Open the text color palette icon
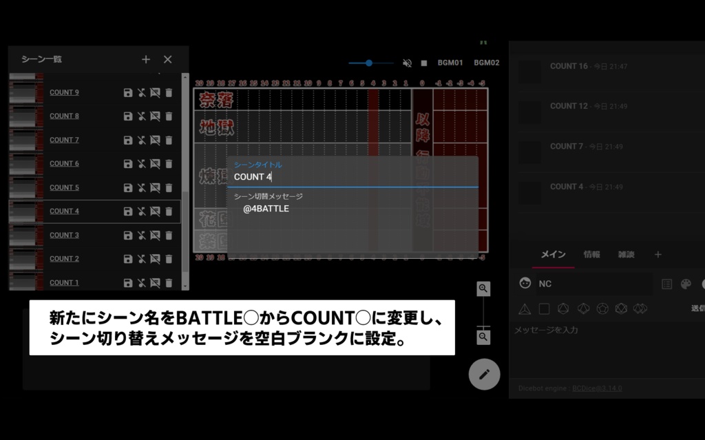This screenshot has width=705, height=440. coord(685,284)
